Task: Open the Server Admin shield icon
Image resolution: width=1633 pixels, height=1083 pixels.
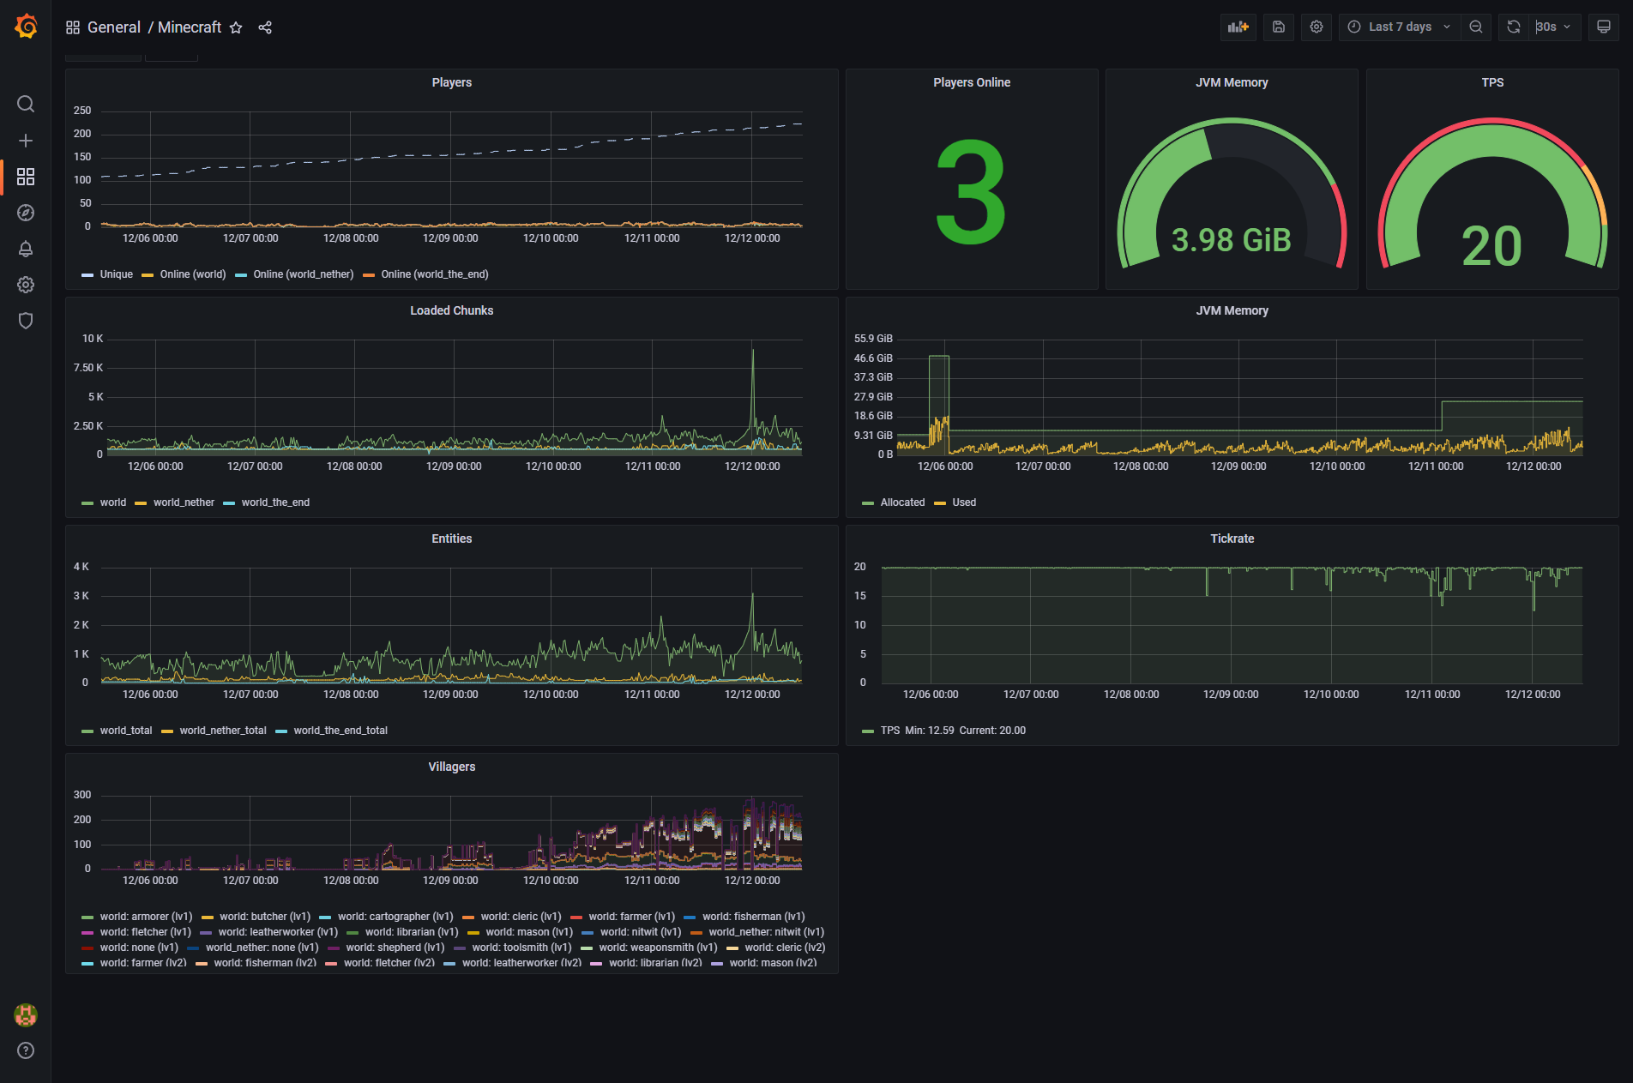Action: pos(26,321)
